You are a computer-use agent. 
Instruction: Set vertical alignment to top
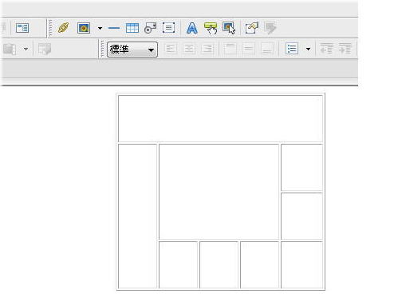tap(230, 49)
